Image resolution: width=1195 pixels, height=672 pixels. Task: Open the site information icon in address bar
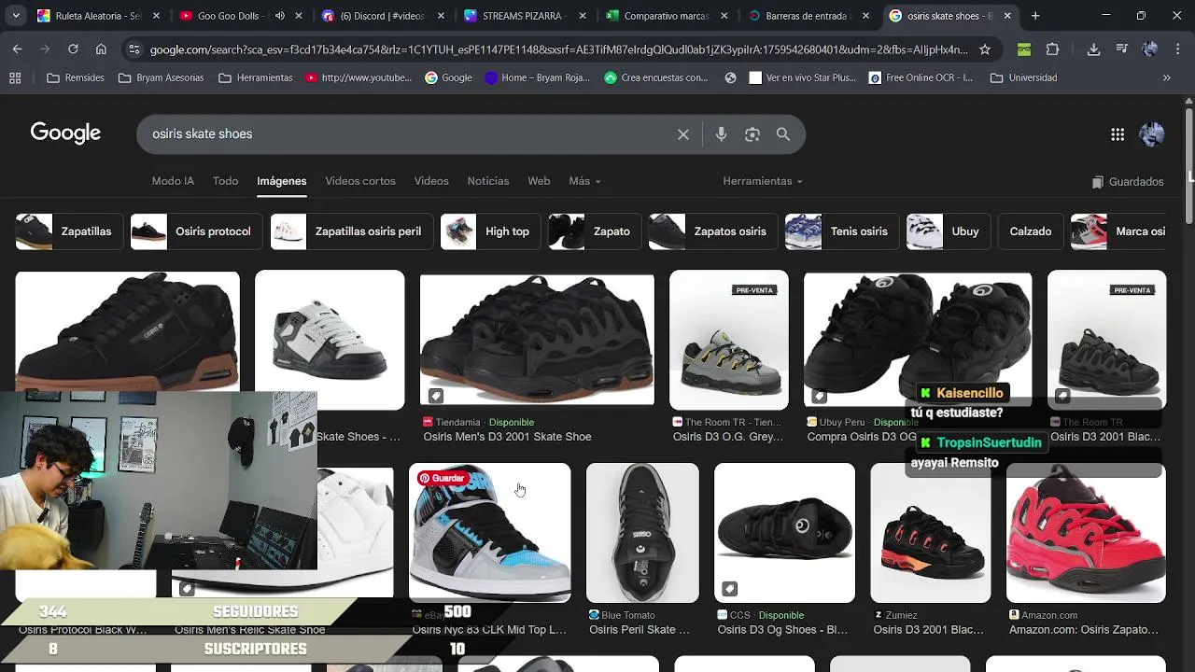(x=134, y=49)
